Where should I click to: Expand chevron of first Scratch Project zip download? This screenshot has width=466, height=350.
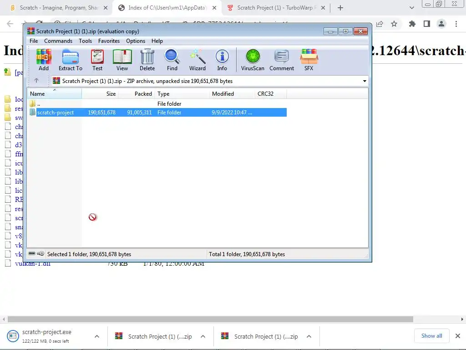tap(203, 336)
